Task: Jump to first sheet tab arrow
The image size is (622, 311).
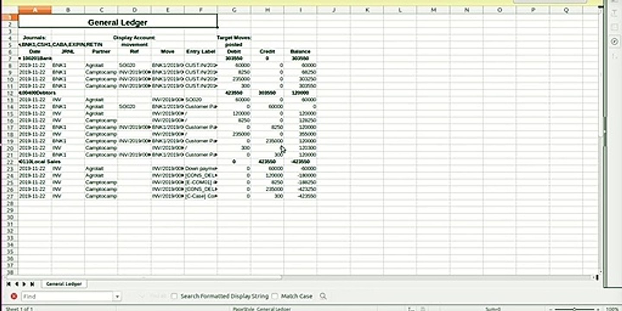Action: pos(9,284)
